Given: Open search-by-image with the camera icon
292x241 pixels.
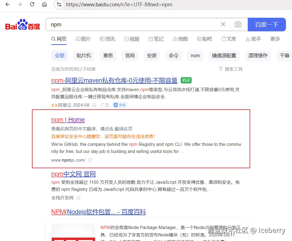Looking at the screenshot, I should (238, 24).
